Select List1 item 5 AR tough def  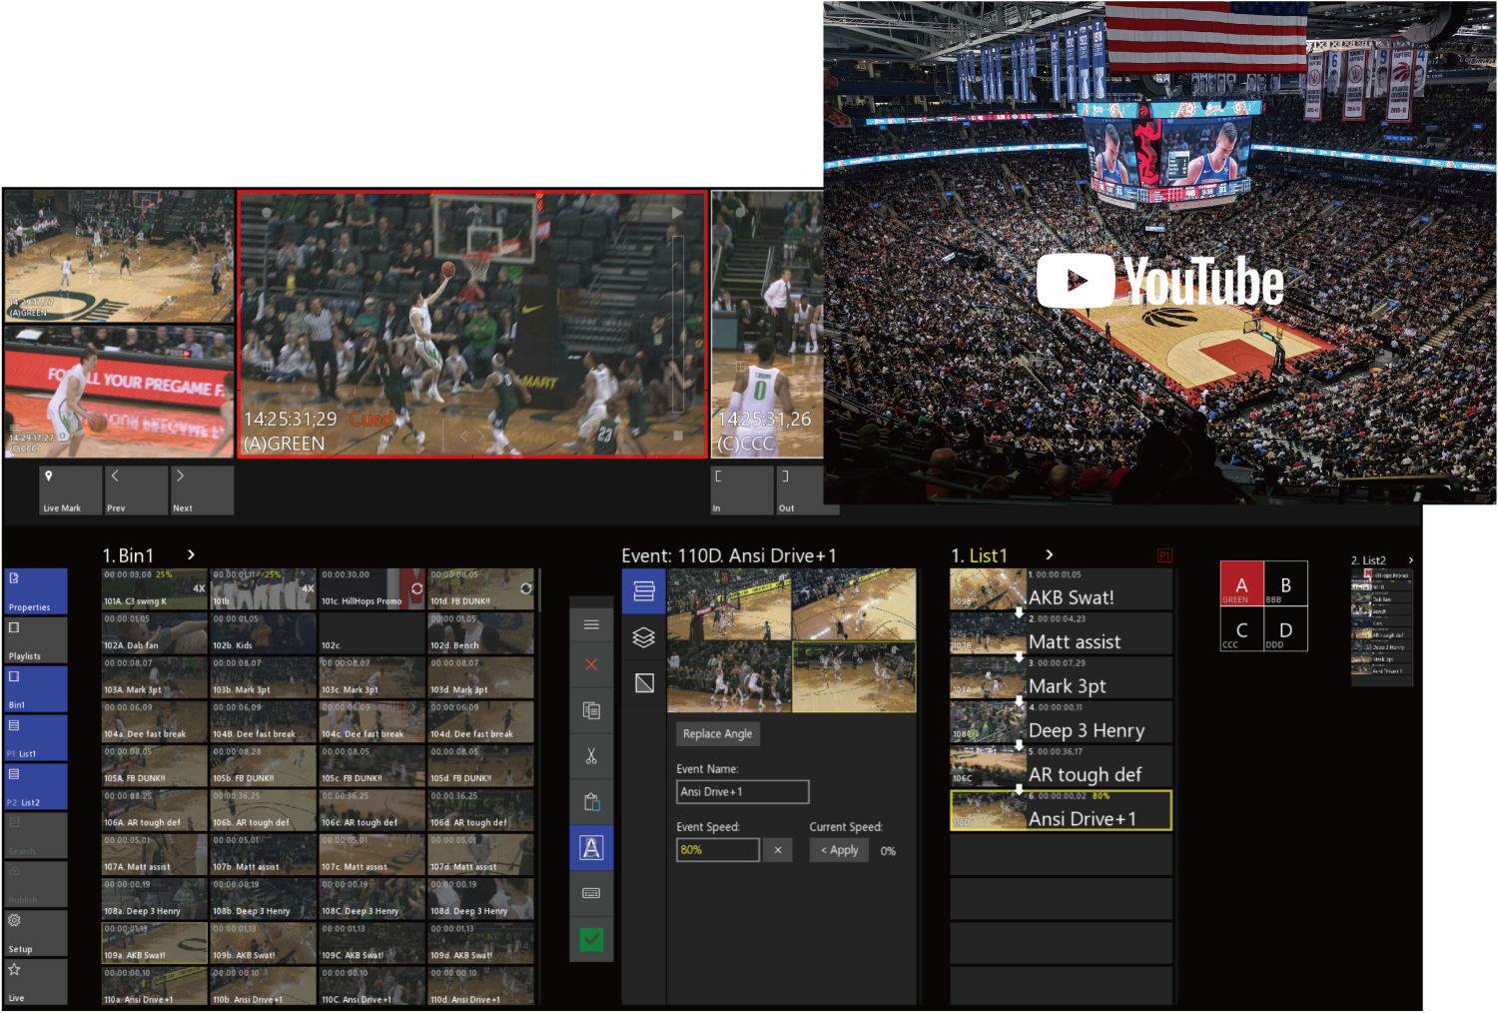(1061, 766)
